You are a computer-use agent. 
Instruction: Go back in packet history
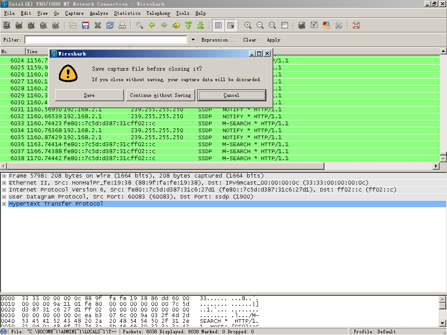point(152,25)
